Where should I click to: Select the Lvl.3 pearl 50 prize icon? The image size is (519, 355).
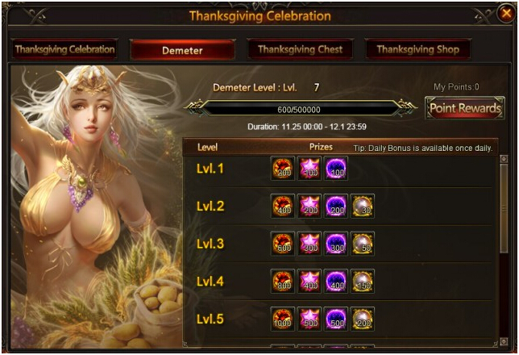coord(363,244)
